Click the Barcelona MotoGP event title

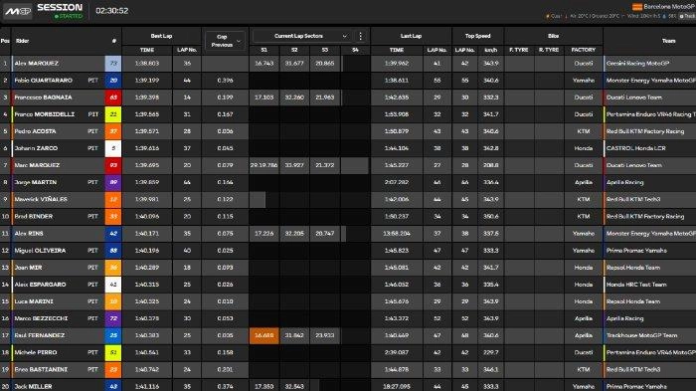[669, 7]
